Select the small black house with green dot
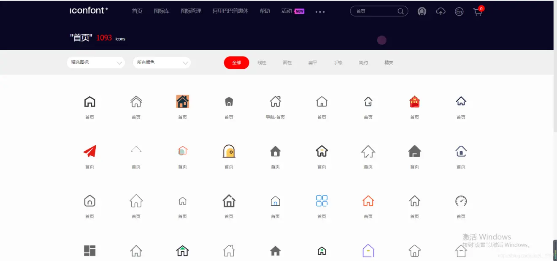557x261 pixels. (x=322, y=251)
